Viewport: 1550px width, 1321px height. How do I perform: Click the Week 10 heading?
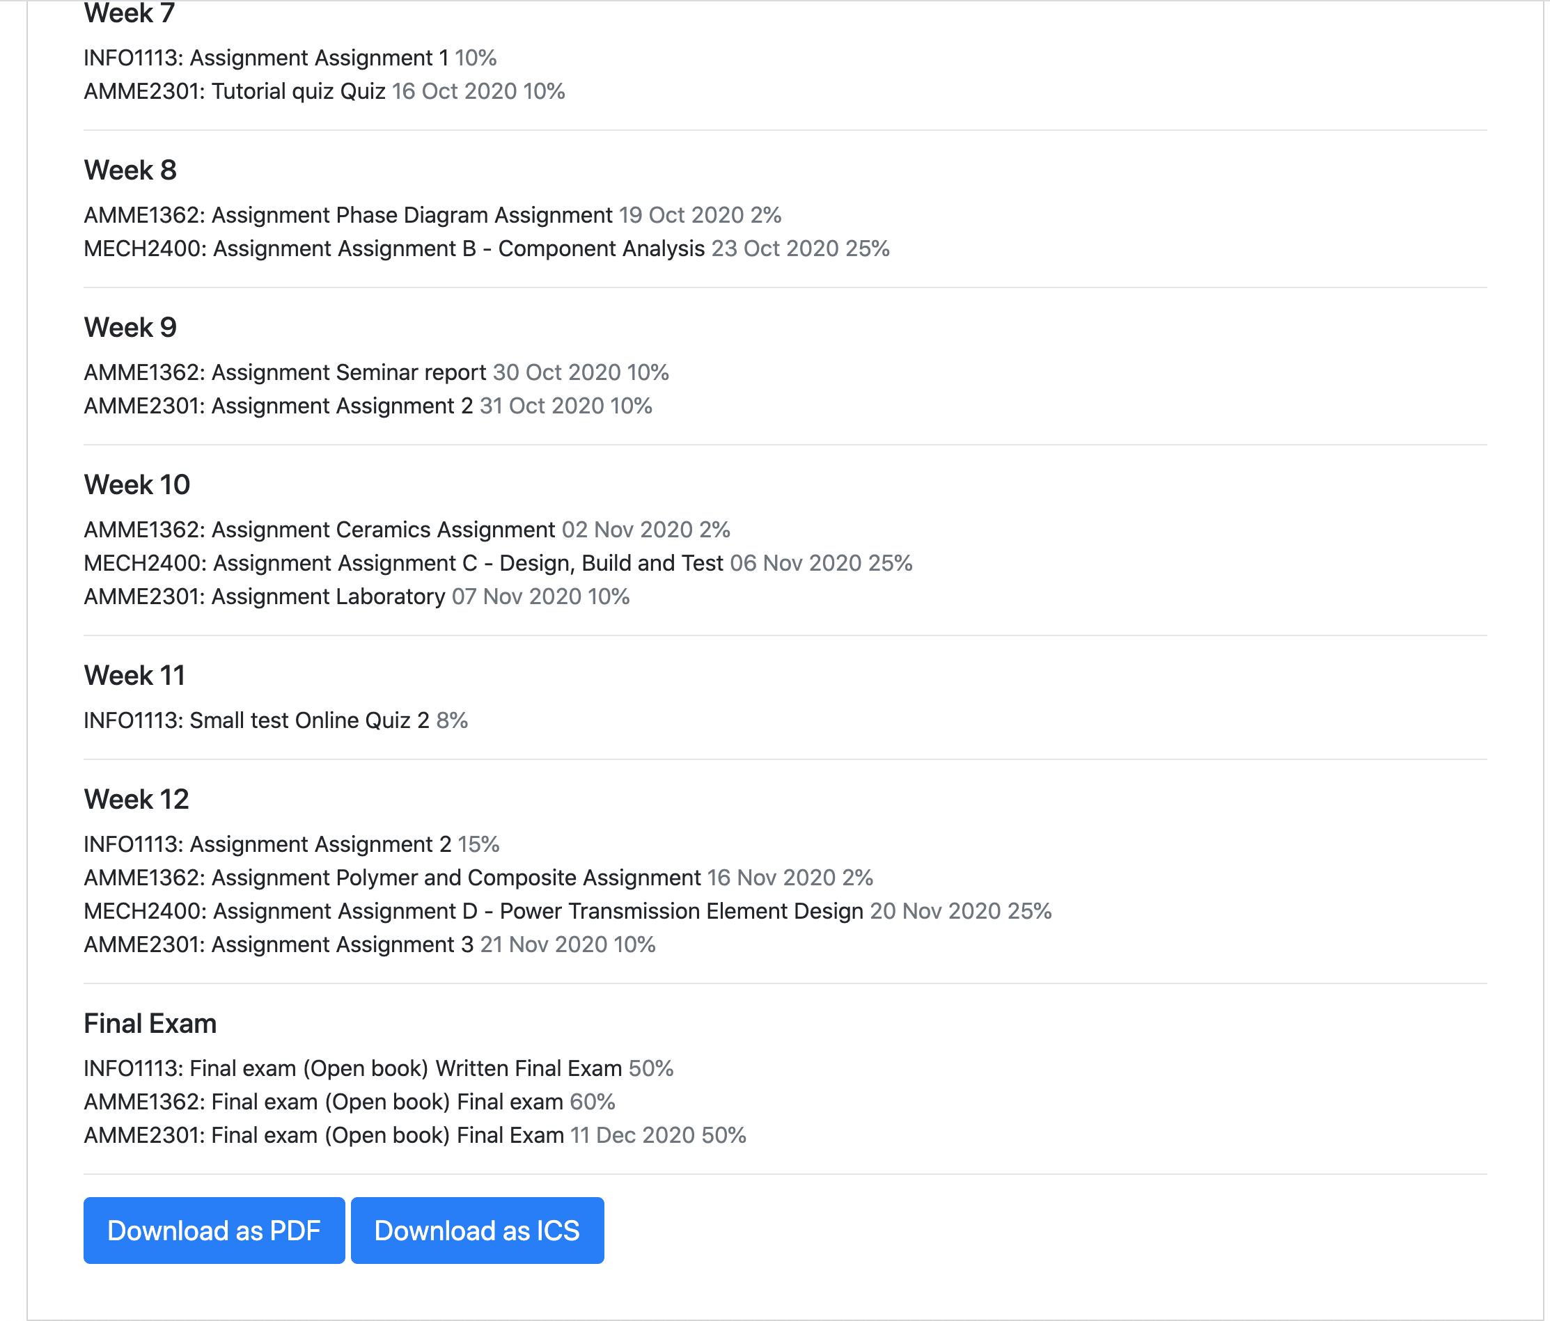(137, 484)
